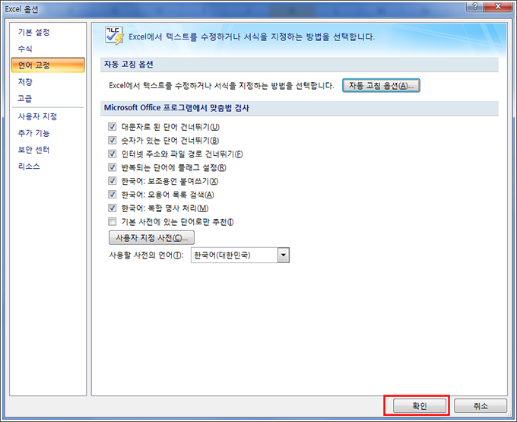The image size is (517, 422).
Task: Uncheck 인터넷 주소와 파일 경로 건너뛰기
Action: [112, 154]
